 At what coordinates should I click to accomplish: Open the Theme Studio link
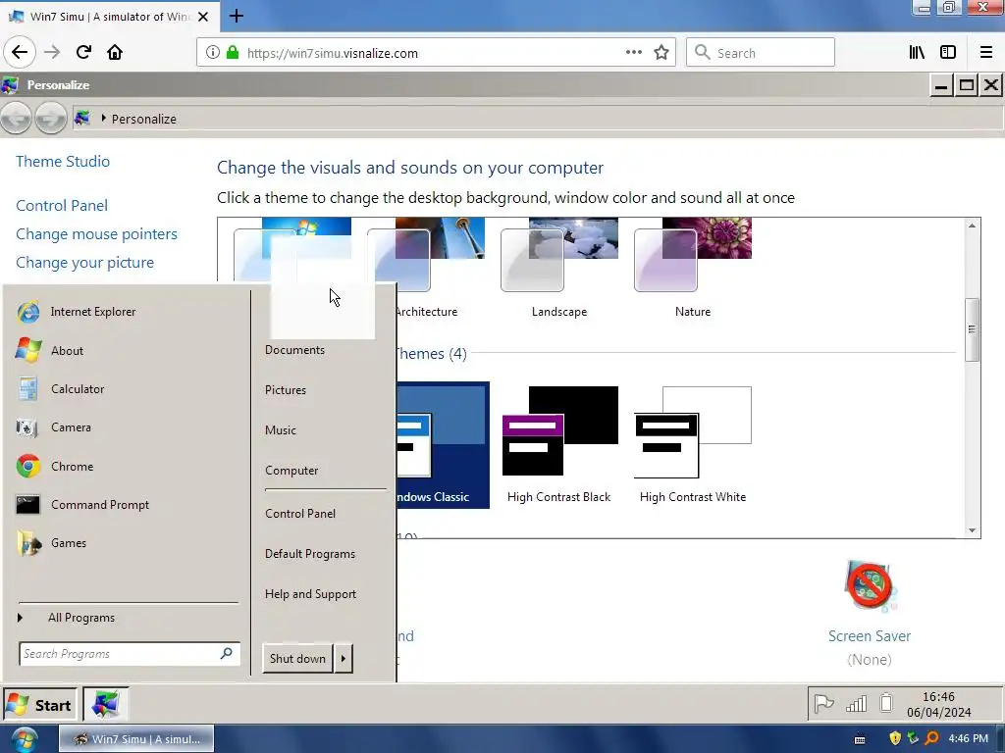click(x=63, y=162)
